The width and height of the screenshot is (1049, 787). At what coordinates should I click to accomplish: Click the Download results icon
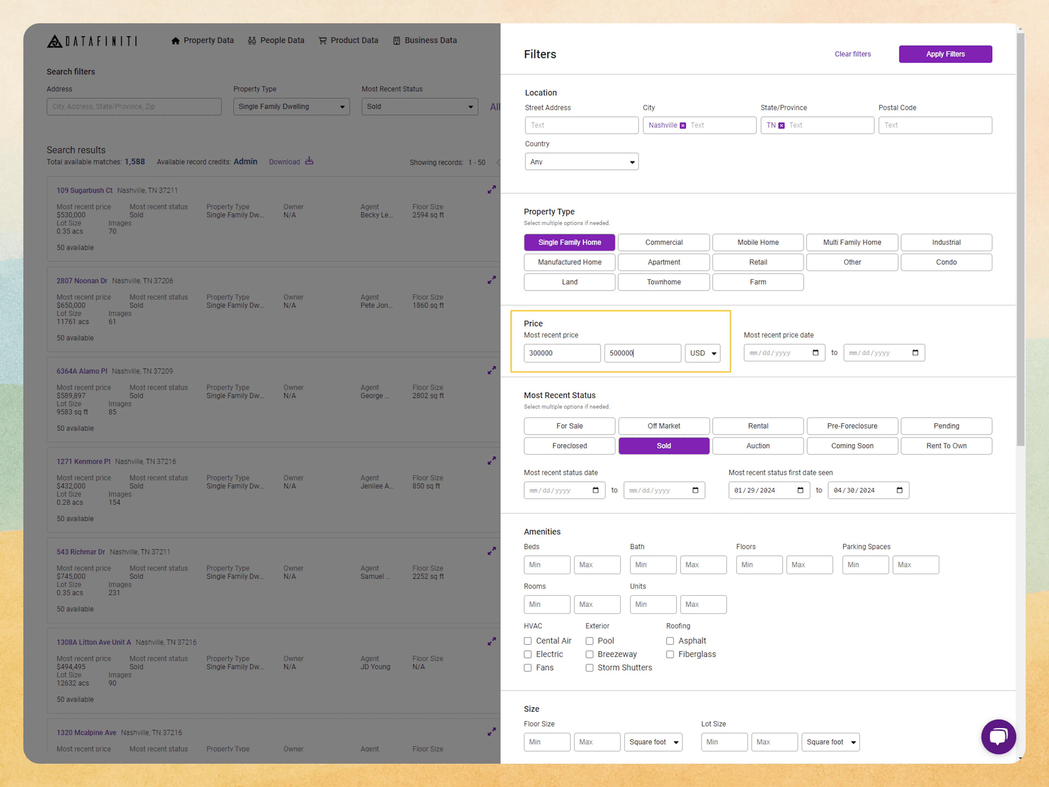[310, 161]
